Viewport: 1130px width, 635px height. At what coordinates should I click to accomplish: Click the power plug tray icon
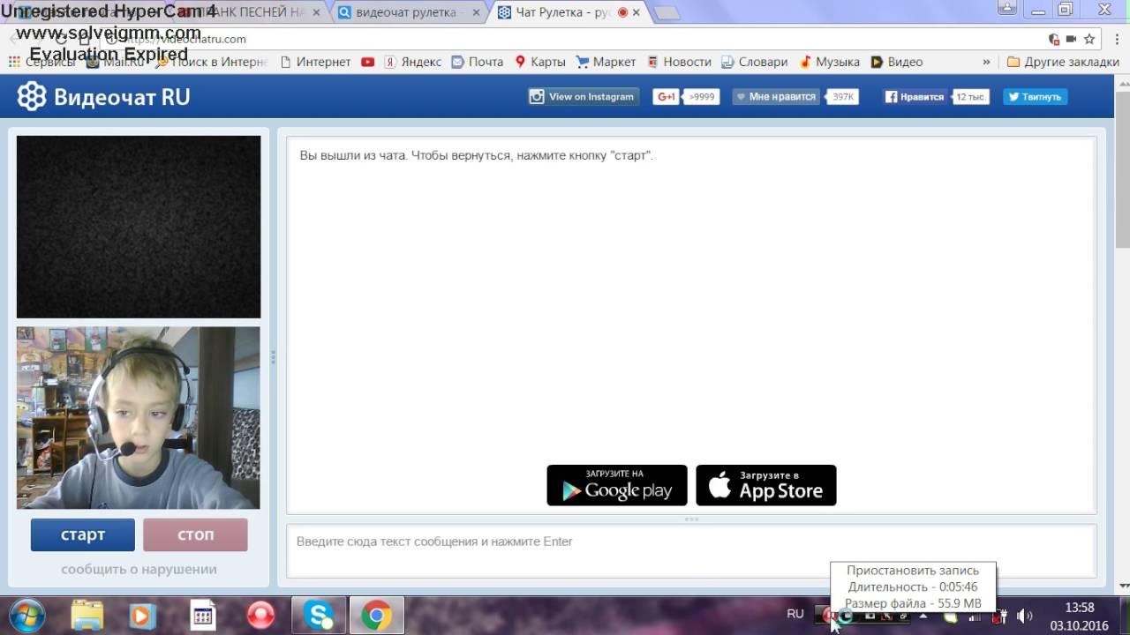pos(1000,616)
